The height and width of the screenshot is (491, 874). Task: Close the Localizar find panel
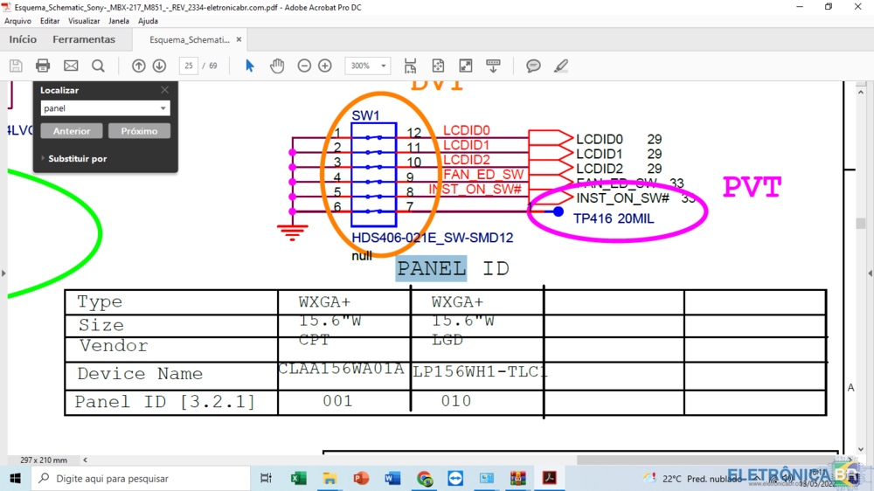pos(164,90)
